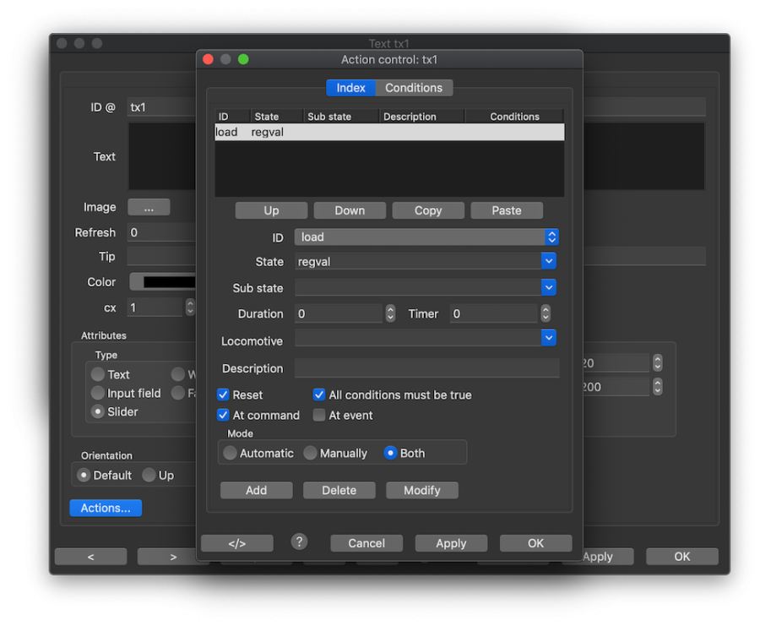760x626 pixels.
Task: Switch to the Conditions tab
Action: coord(414,88)
